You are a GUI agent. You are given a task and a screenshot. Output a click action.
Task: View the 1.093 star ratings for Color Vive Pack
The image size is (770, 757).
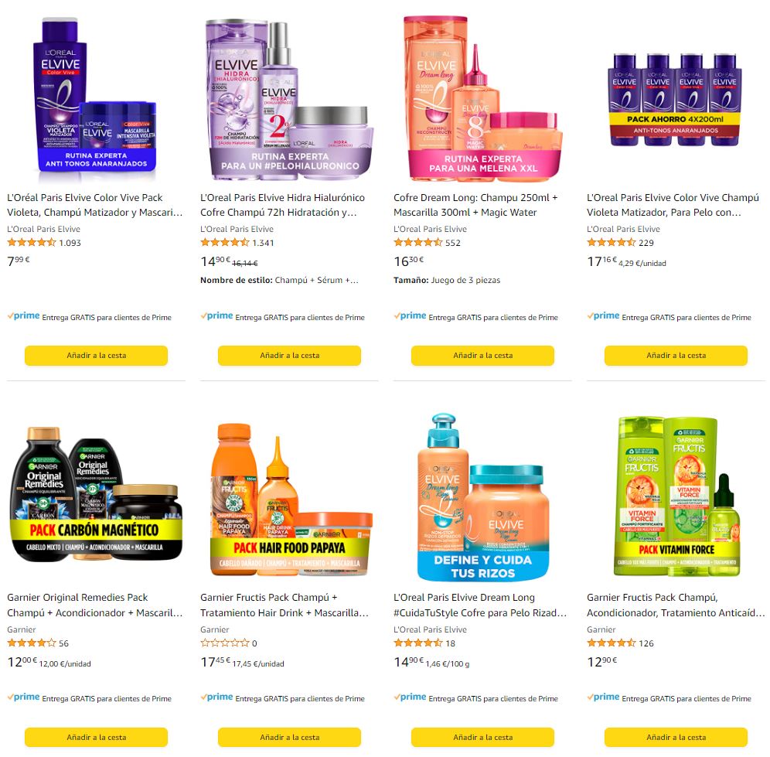click(x=44, y=243)
